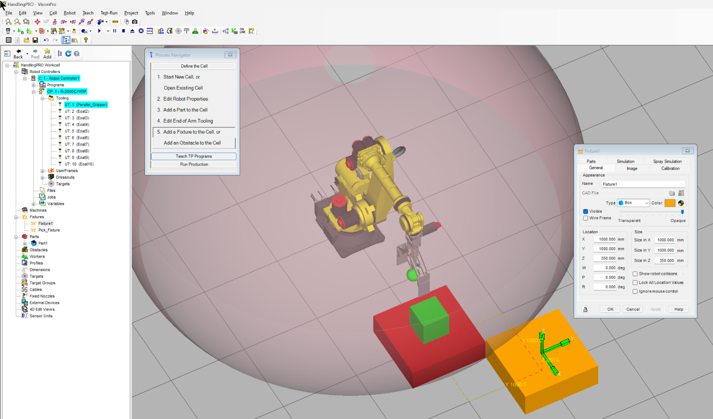Click the red center-view crosshair icon
This screenshot has height=419, width=713.
(37, 21)
